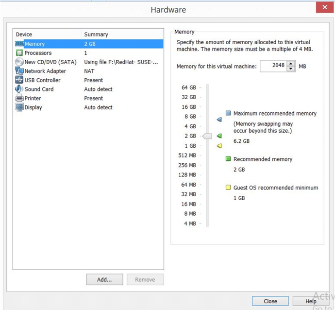Click the 256 MB label on memory scale

tap(187, 165)
